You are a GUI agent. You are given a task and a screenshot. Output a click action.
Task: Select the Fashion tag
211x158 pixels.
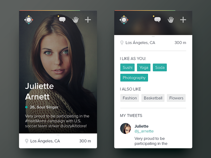tap(130, 98)
